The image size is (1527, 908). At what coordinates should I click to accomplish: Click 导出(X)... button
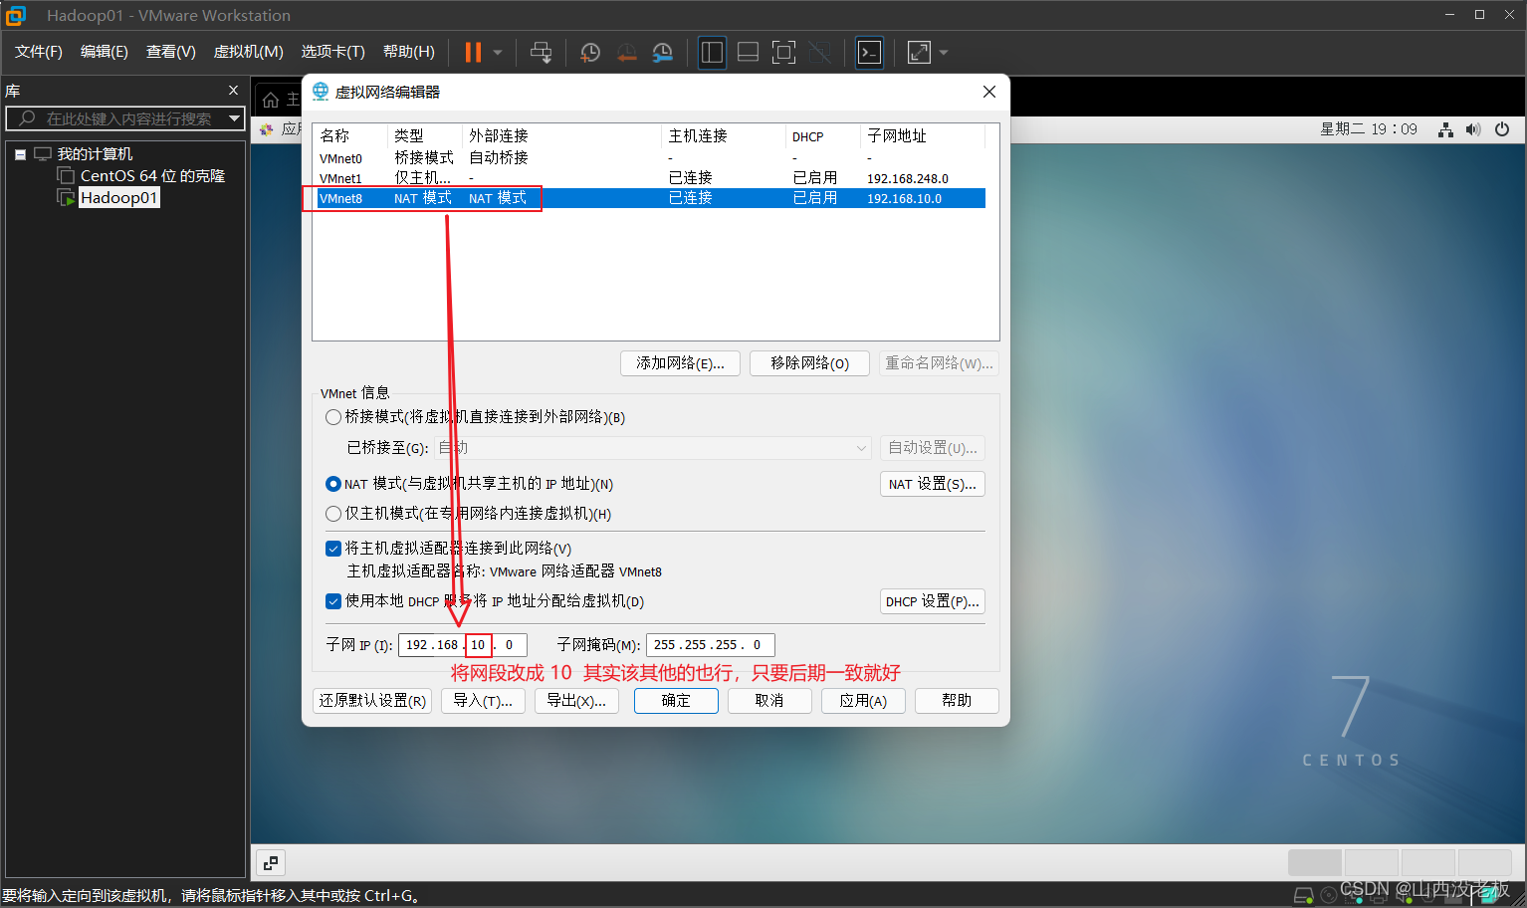pyautogui.click(x=576, y=701)
